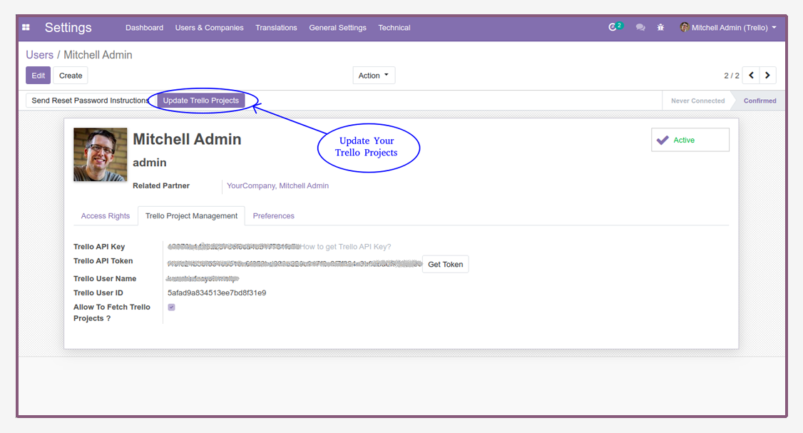The height and width of the screenshot is (433, 803).
Task: Open General Settings menu
Action: pos(337,28)
